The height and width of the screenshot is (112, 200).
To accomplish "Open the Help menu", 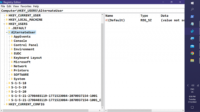I will (36, 6).
